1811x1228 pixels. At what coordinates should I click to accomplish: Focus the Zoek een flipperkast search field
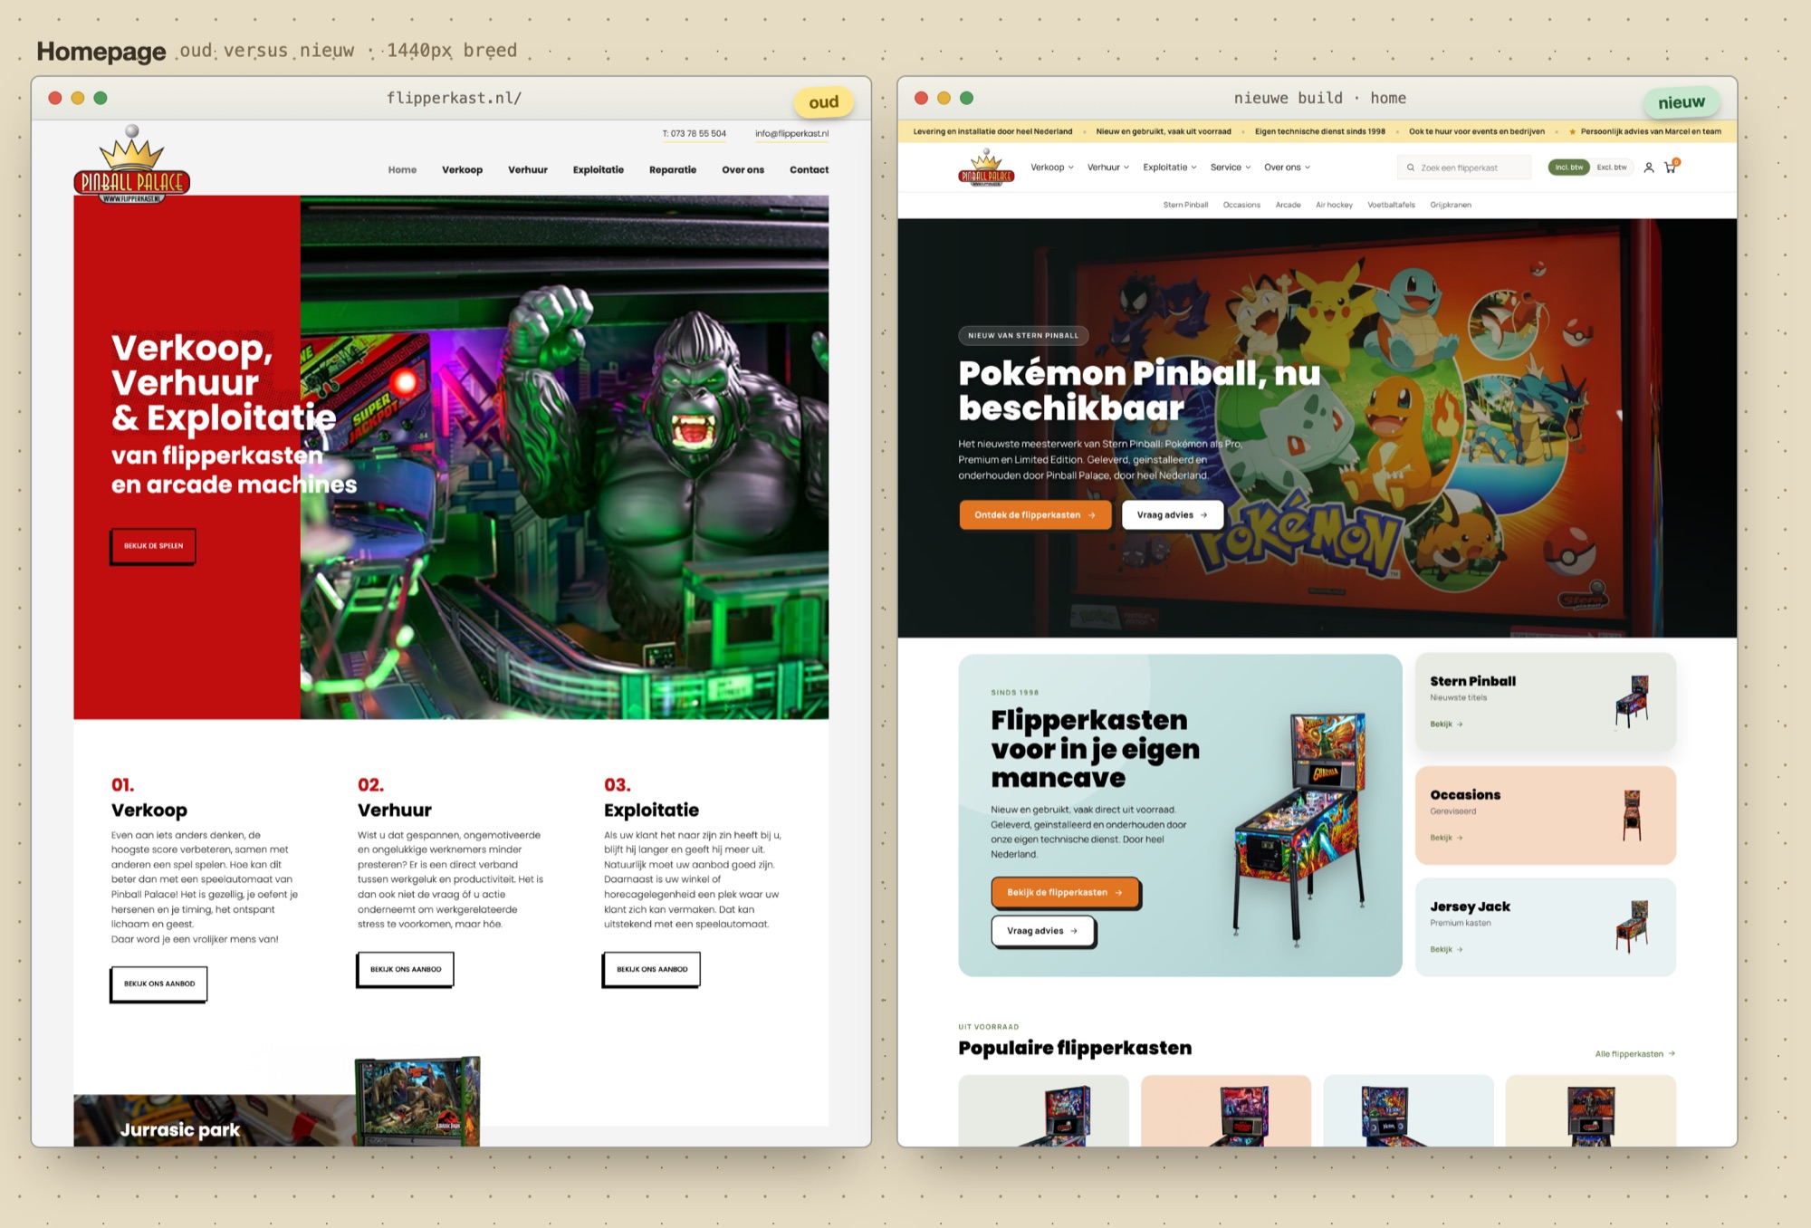tap(1464, 168)
